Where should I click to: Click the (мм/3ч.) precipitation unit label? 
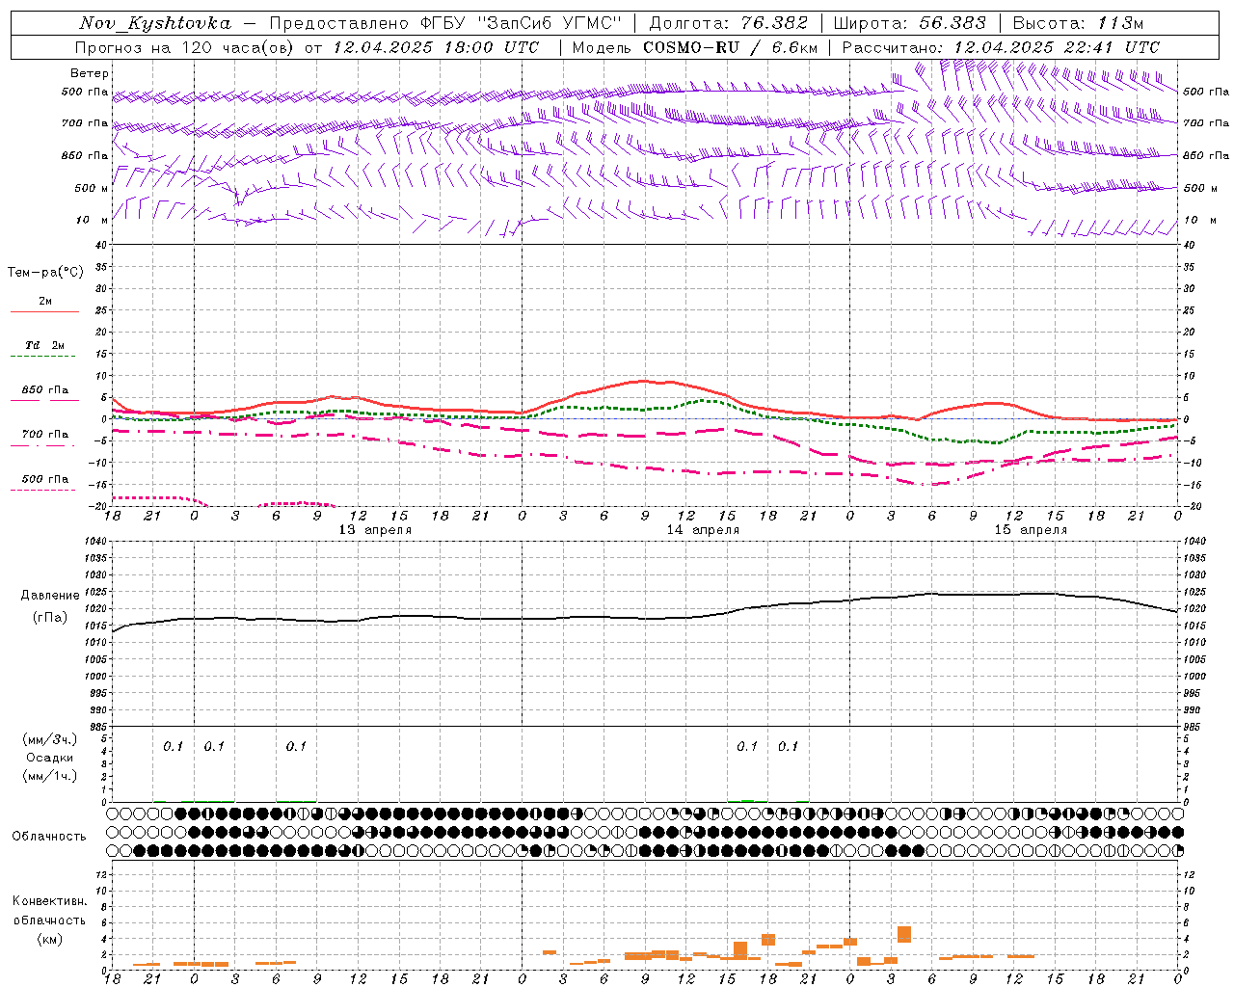point(50,739)
